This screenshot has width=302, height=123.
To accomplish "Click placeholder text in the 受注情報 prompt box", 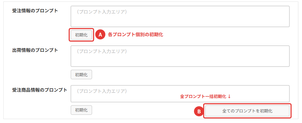I will 102,12.
